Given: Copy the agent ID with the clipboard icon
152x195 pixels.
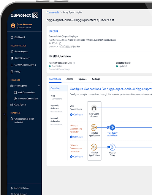Looking at the screenshot, I should tap(60, 43).
